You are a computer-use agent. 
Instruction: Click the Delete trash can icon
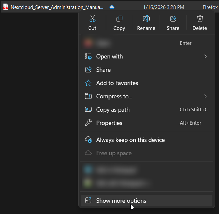coord(200,19)
